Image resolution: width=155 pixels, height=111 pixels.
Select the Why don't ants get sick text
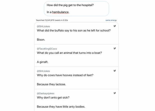53,98
